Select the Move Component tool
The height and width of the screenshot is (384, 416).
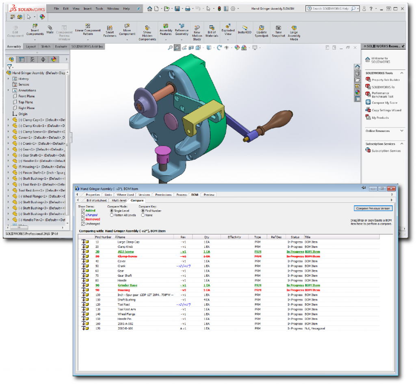click(x=127, y=29)
